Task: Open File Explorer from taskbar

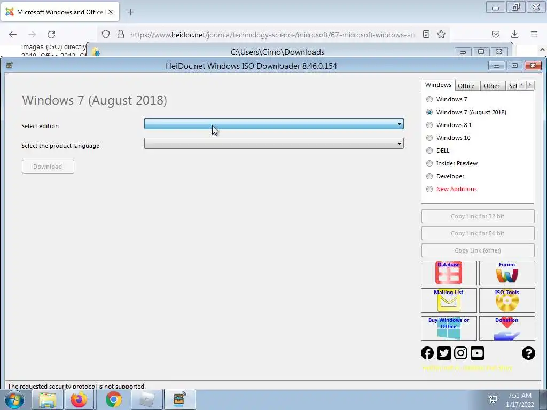Action: [x=48, y=399]
